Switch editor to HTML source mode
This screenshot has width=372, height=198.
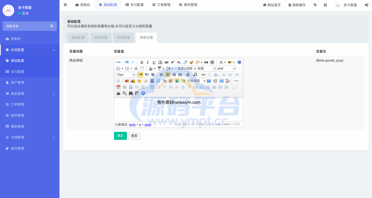click(118, 62)
